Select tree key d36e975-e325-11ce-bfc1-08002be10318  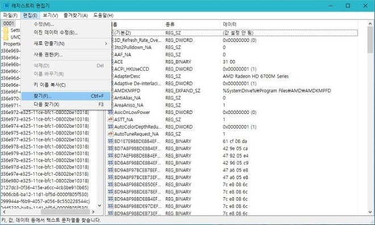tap(45, 133)
